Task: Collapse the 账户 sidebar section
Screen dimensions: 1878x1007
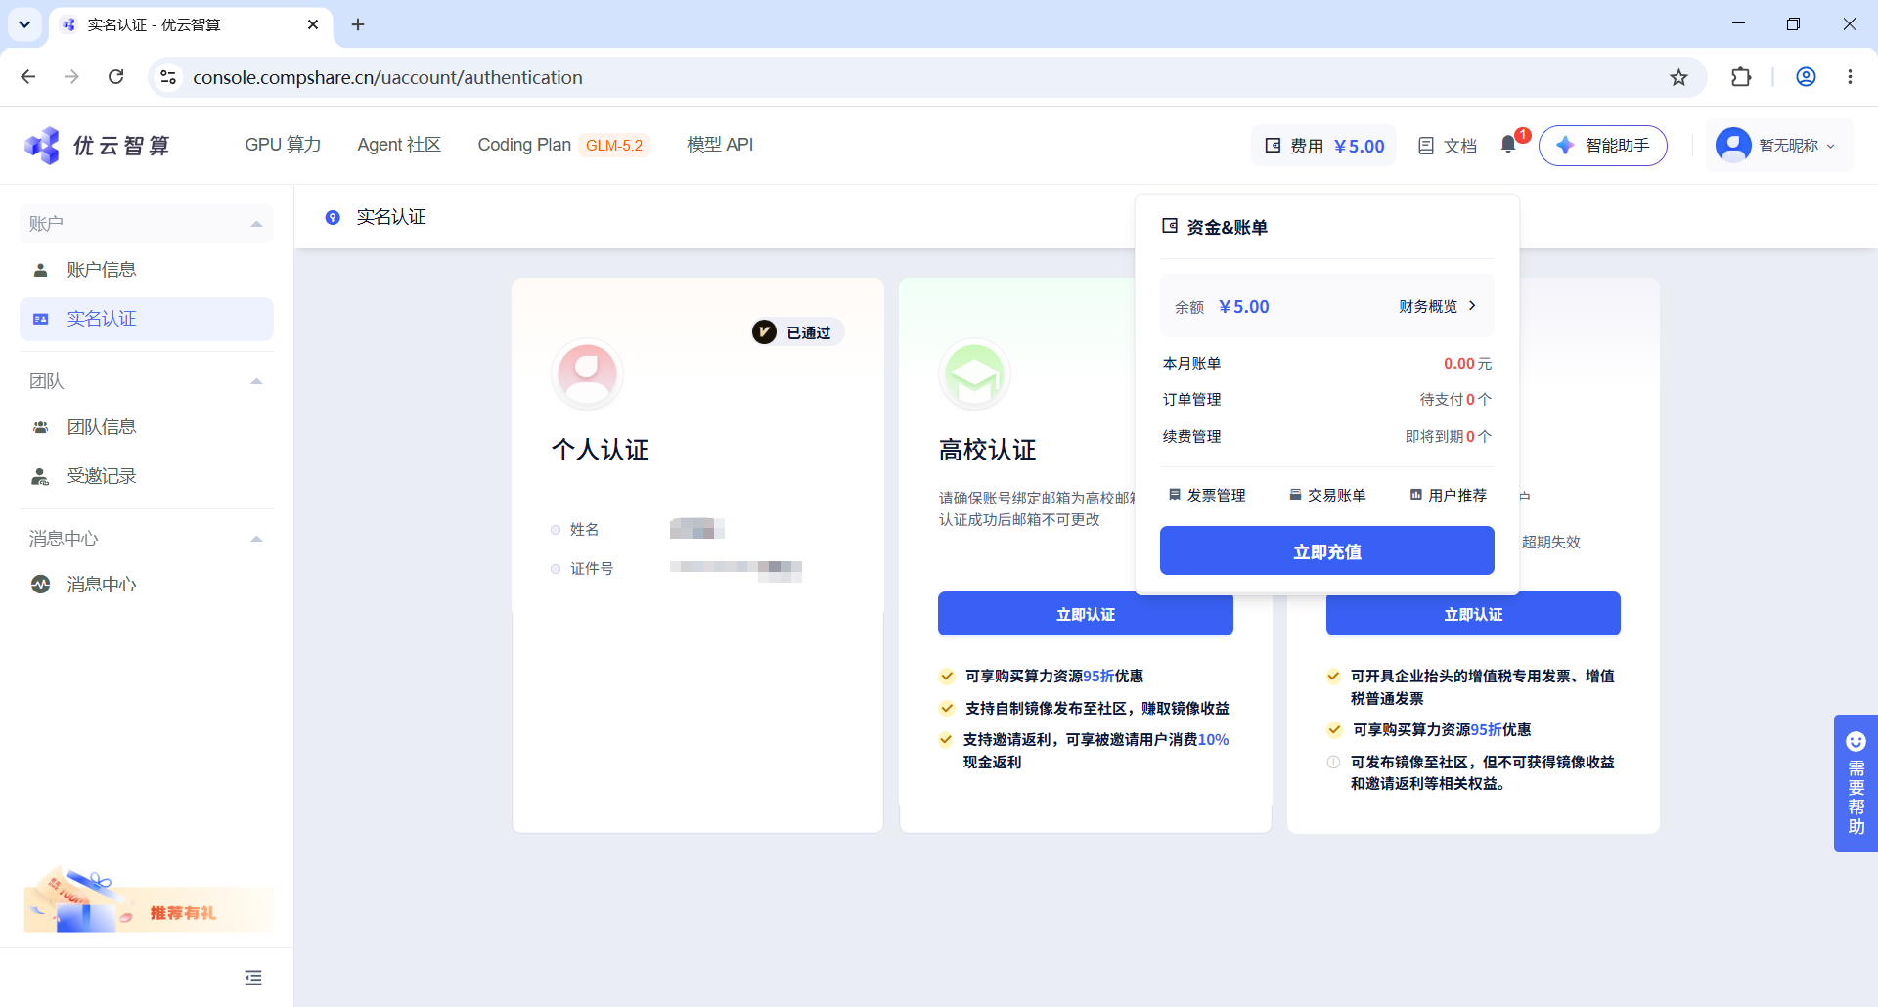Action: pos(256,224)
